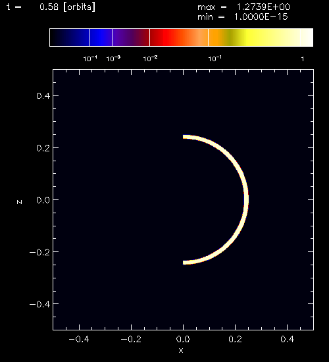Click the -0.2 tick label on x axis
Image resolution: width=329 pixels, height=362 pixels.
131,339
